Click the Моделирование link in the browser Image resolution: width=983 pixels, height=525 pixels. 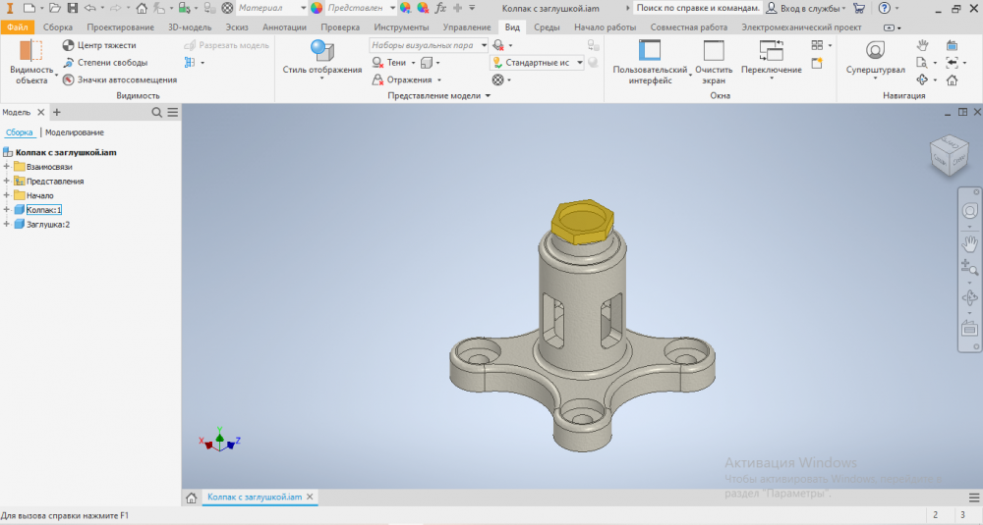pyautogui.click(x=75, y=132)
